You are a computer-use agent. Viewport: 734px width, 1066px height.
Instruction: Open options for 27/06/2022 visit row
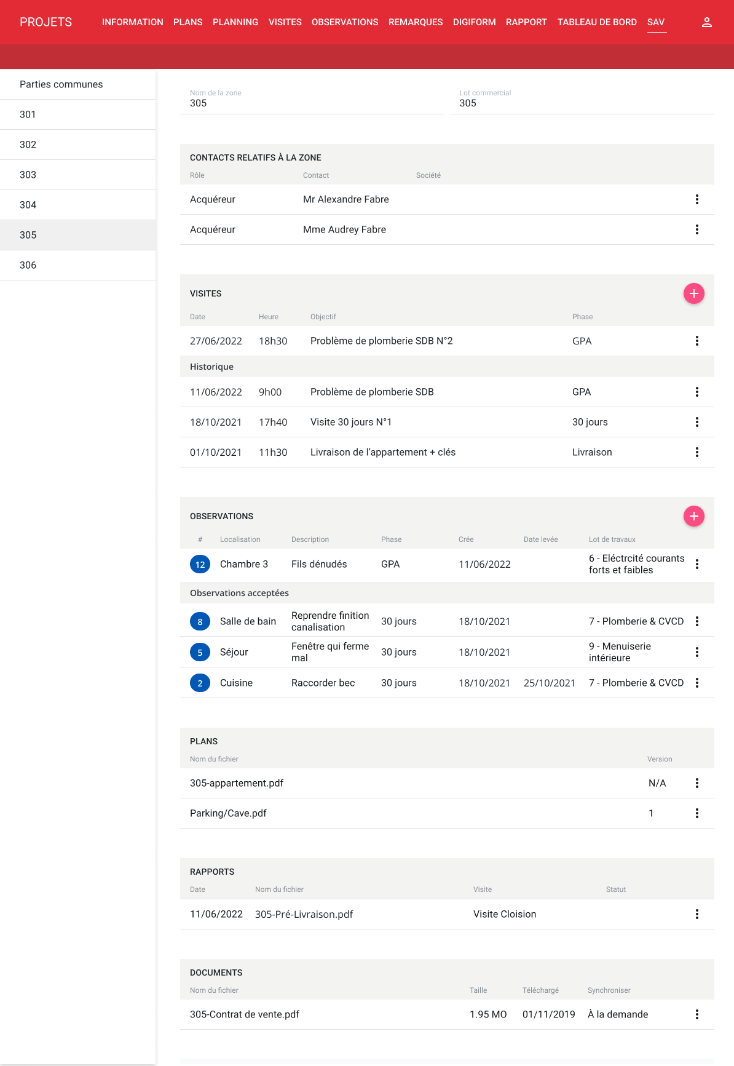tap(697, 341)
